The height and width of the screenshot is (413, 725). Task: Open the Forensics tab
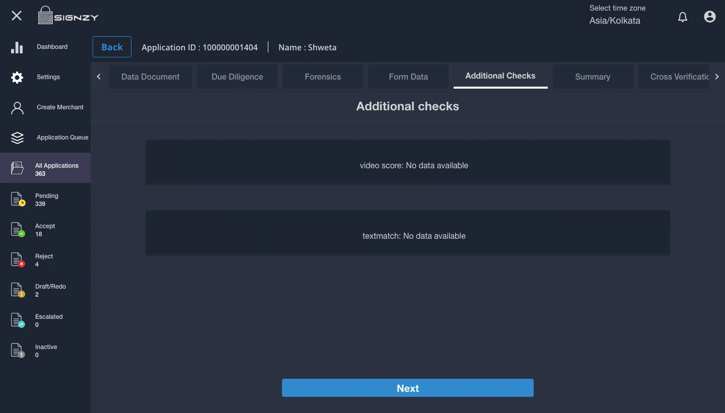[323, 77]
